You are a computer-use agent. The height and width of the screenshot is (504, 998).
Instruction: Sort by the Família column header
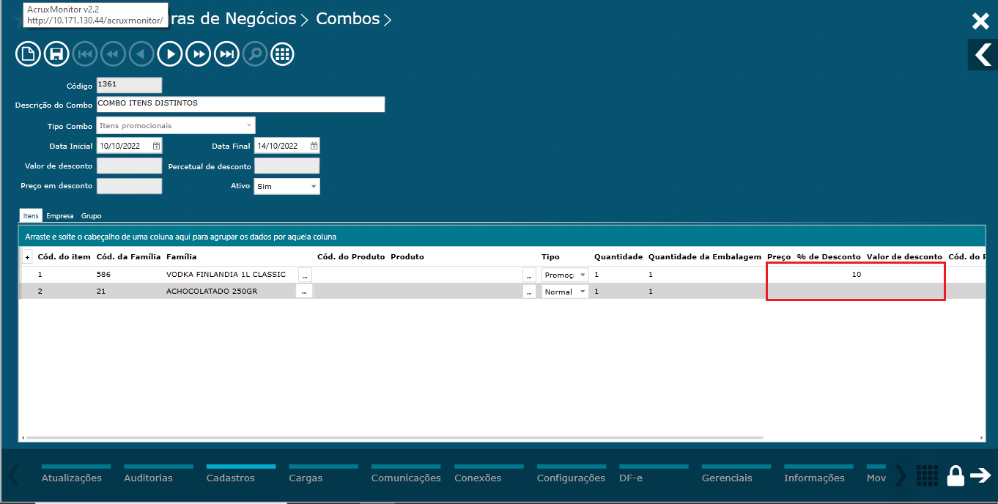coord(182,257)
